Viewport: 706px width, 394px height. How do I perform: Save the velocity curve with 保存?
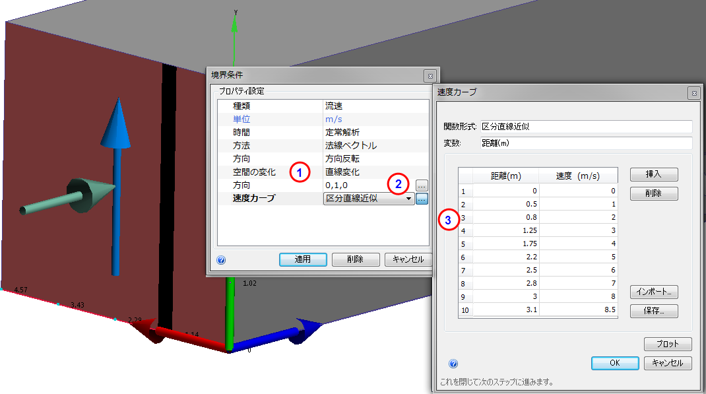pyautogui.click(x=654, y=311)
